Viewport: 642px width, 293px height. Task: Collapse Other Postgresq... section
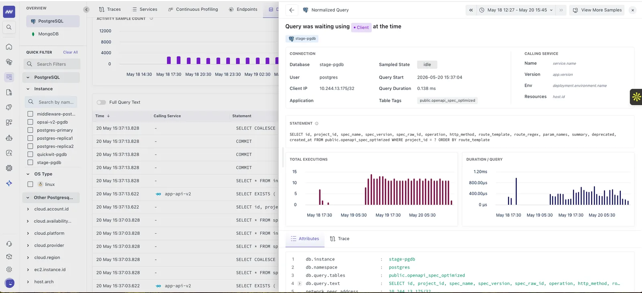[x=28, y=197]
